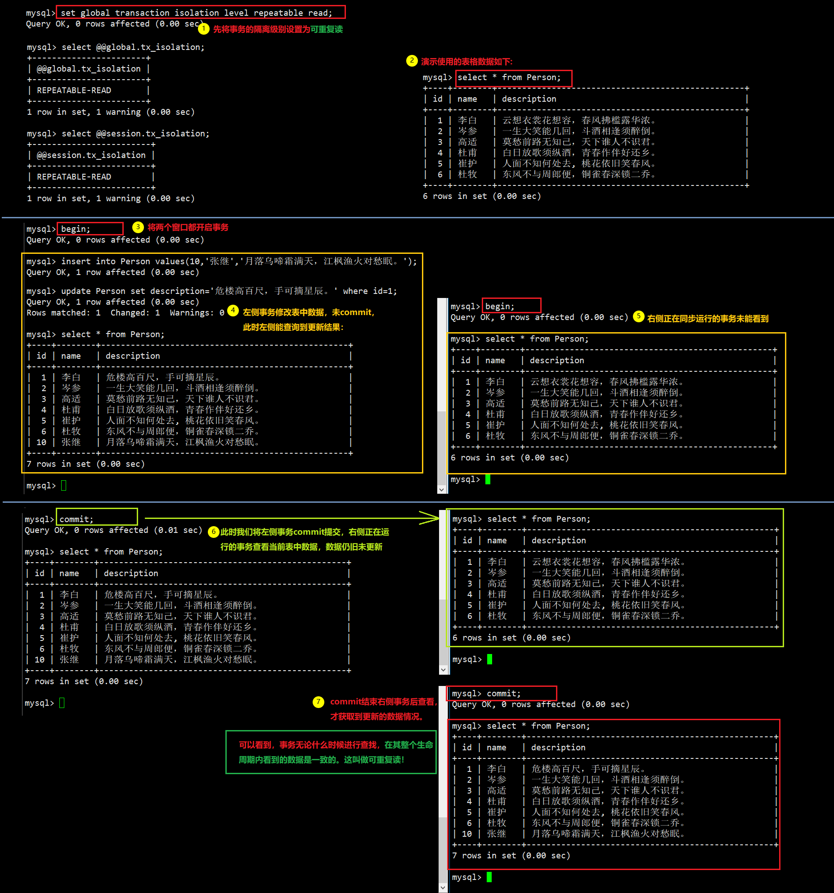Click '危楼高百尺' row in the yellow-bordered left result
The width and height of the screenshot is (834, 893).
[189, 377]
